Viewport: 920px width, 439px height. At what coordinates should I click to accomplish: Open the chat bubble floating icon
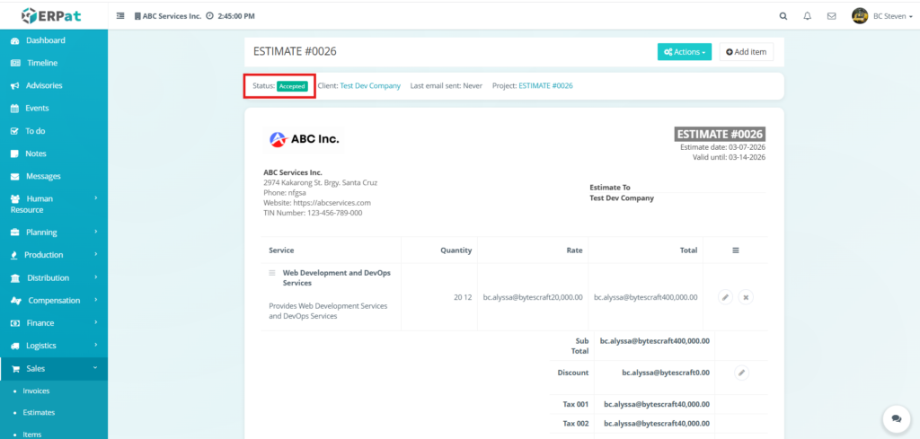(x=896, y=418)
